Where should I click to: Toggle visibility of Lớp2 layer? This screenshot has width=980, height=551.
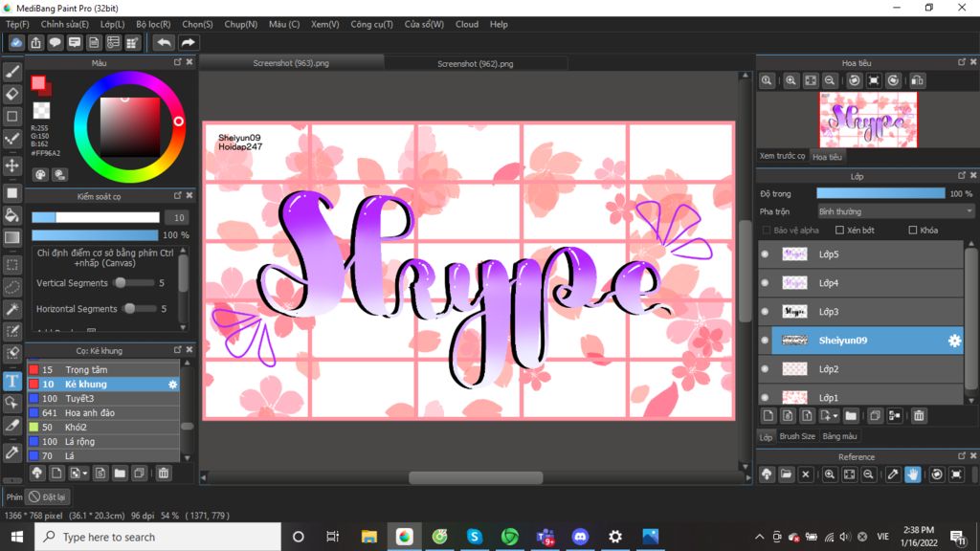point(765,369)
